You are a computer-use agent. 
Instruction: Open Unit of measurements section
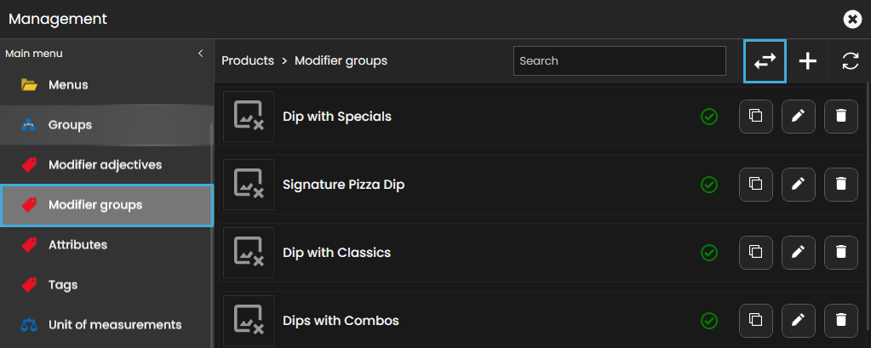(x=115, y=324)
